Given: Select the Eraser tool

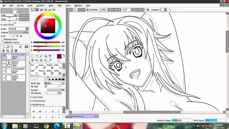Looking at the screenshot, I should coord(42,66).
